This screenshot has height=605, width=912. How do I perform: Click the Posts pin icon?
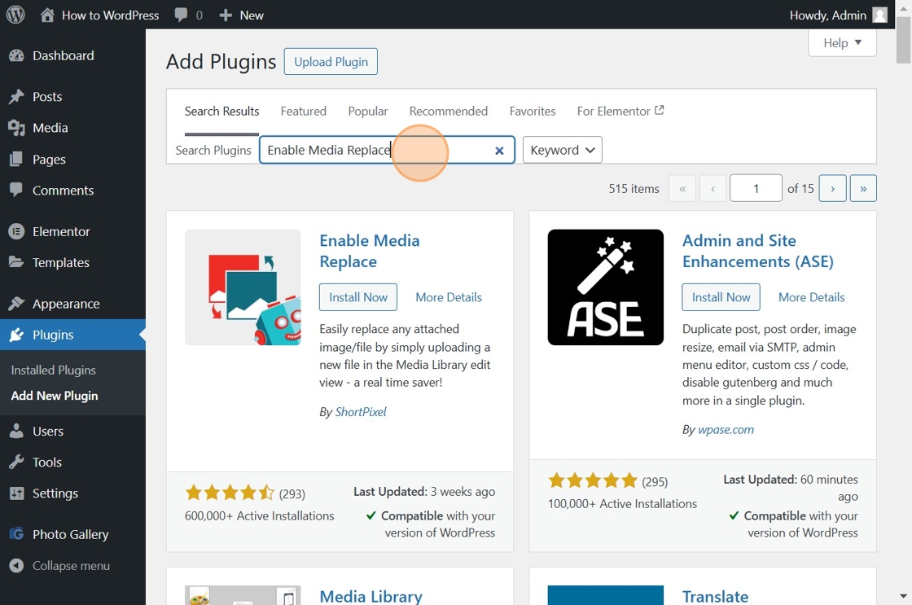coord(16,97)
